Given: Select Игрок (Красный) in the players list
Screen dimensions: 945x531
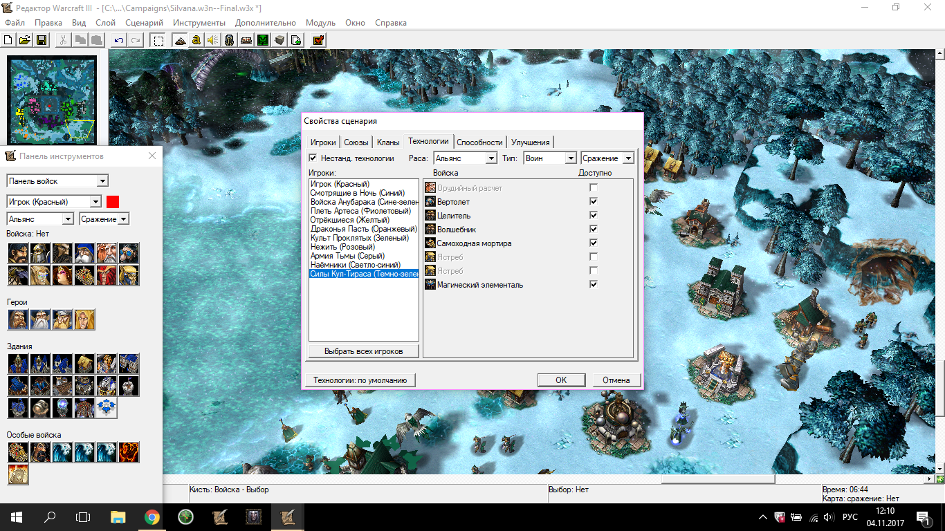Looking at the screenshot, I should pyautogui.click(x=364, y=184).
